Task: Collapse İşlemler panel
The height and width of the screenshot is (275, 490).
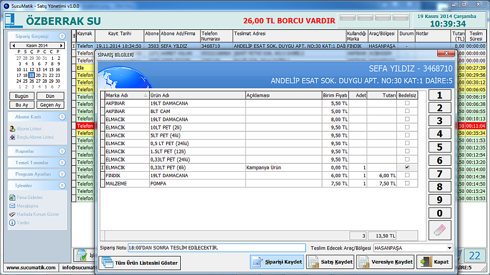Action: [62, 185]
